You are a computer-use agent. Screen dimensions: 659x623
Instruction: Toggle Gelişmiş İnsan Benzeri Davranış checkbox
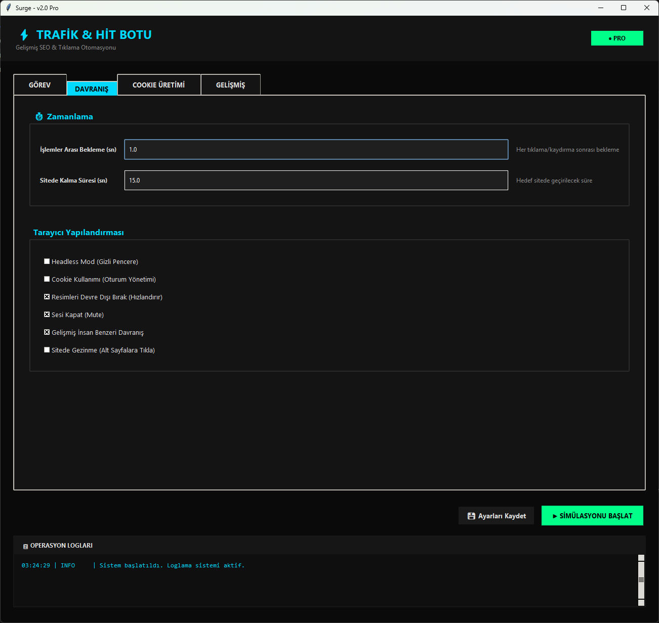47,332
